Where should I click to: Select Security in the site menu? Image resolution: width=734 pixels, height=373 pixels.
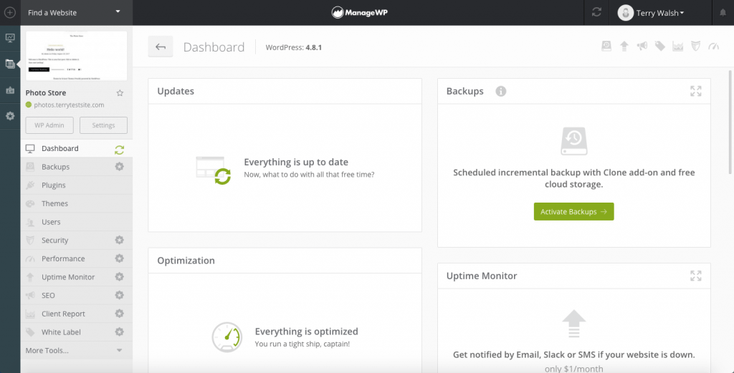click(76, 241)
